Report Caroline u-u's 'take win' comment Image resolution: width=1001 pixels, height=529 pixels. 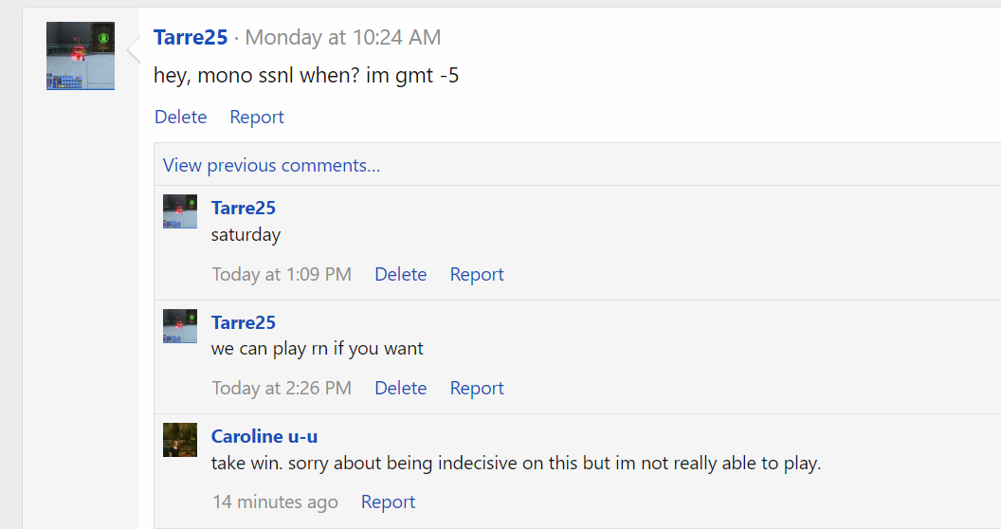point(388,502)
